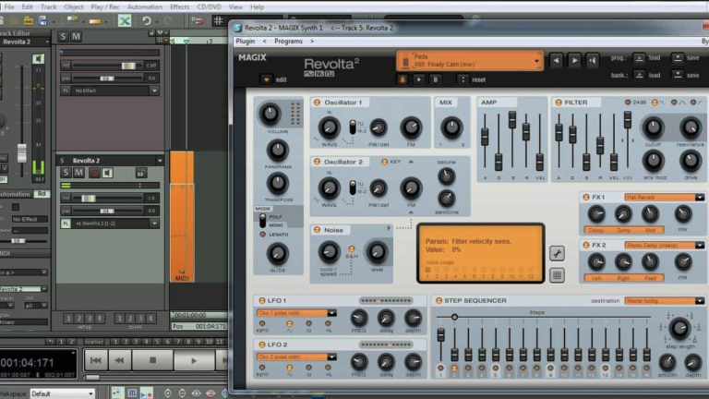Image resolution: width=709 pixels, height=399 pixels.
Task: Click the next preset arrow button
Action: [x=574, y=60]
